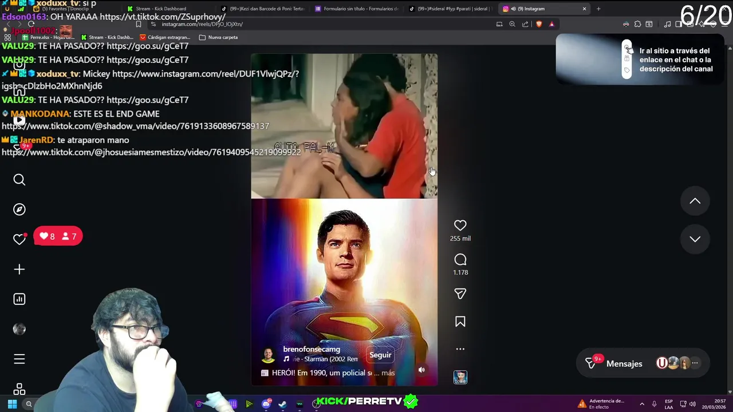Open Windows Start button
Screen dimensions: 733x412
pos(12,404)
